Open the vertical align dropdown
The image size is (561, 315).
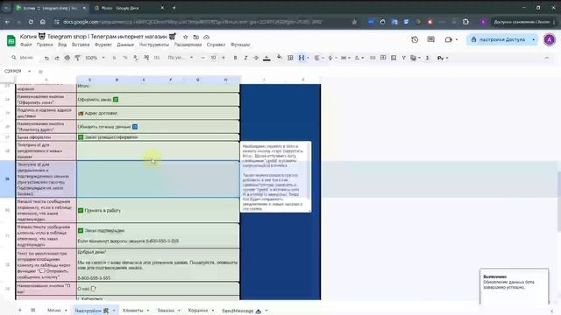click(332, 58)
